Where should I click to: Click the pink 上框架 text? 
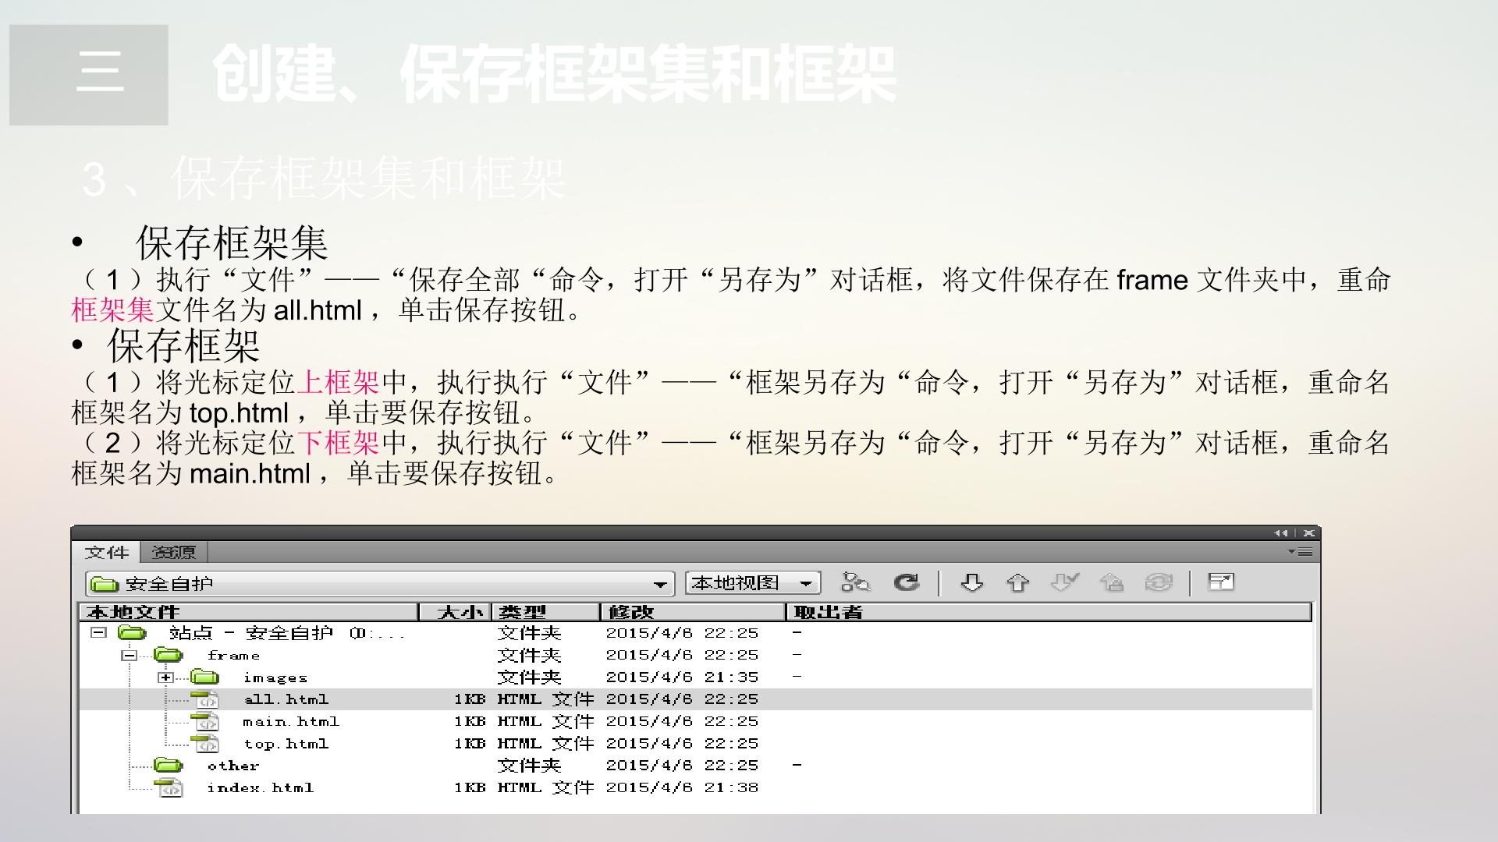(338, 382)
